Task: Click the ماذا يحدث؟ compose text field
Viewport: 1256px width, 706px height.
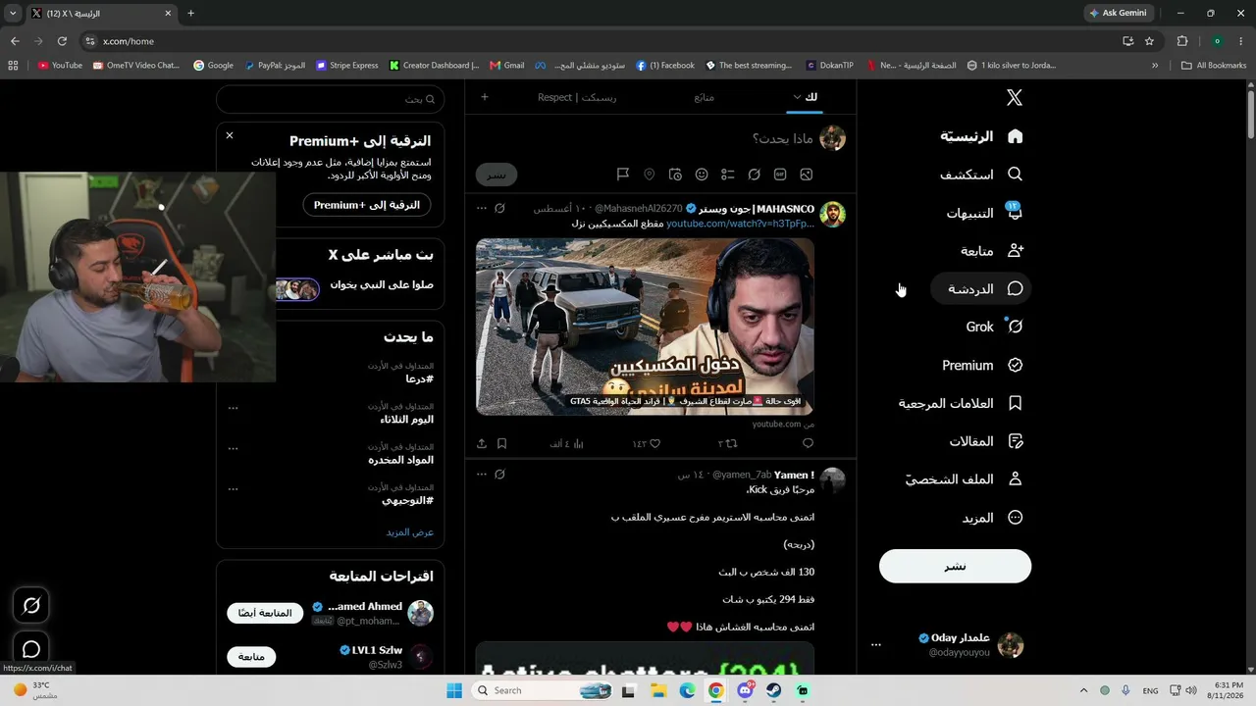Action: (781, 138)
